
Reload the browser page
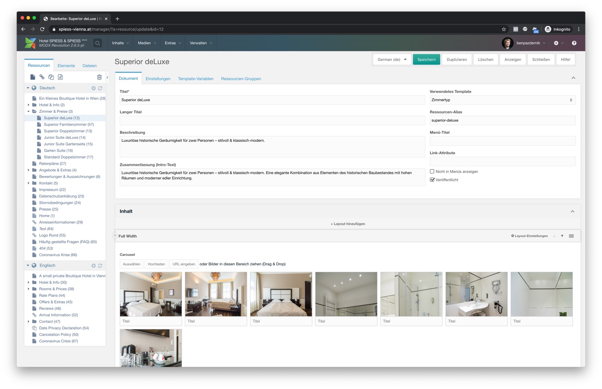pos(42,29)
